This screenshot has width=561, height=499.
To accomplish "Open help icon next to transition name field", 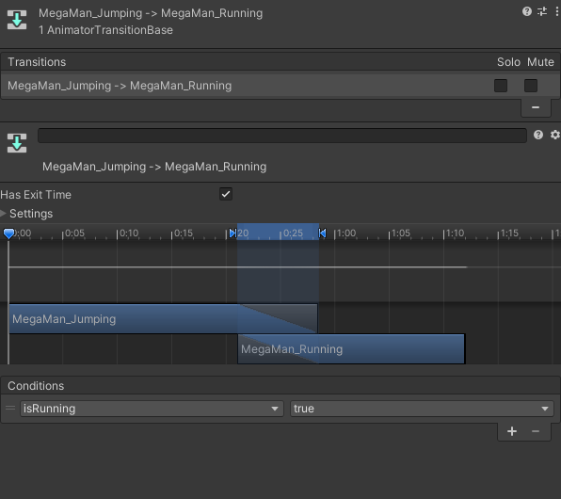I will click(x=538, y=135).
